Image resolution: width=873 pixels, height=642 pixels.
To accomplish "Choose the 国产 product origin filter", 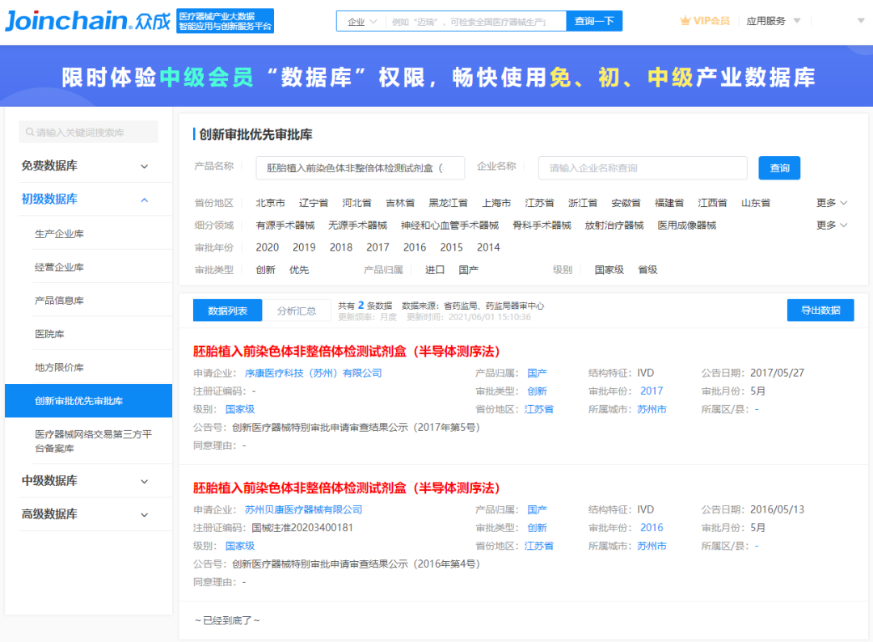I will pos(469,270).
